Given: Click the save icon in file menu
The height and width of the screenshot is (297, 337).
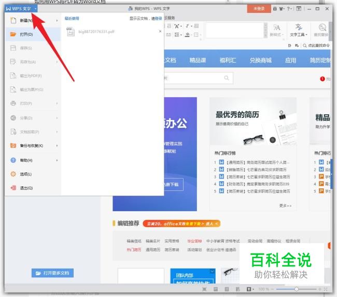Looking at the screenshot, I should (x=13, y=48).
